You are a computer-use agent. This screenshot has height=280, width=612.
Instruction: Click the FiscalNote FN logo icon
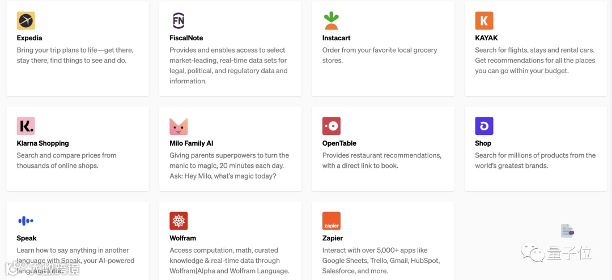(178, 21)
